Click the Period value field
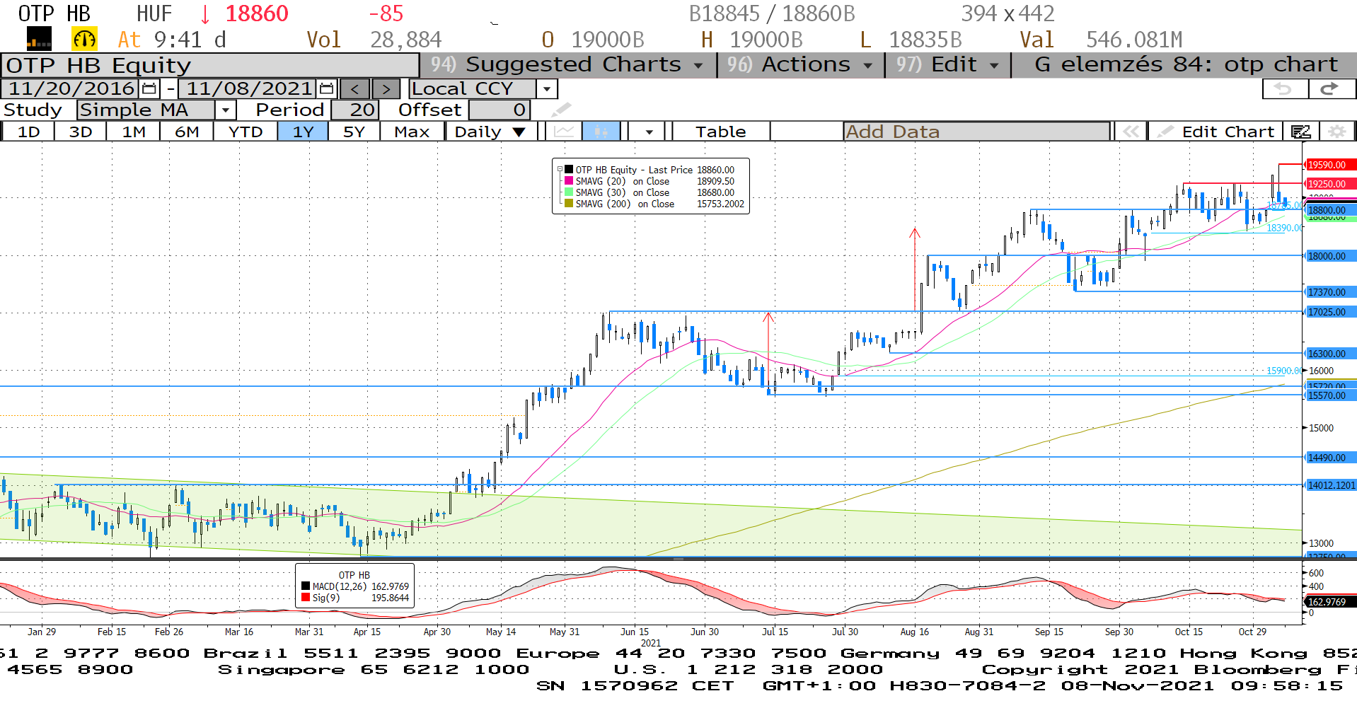Screen dimensions: 1357x725 (355, 110)
